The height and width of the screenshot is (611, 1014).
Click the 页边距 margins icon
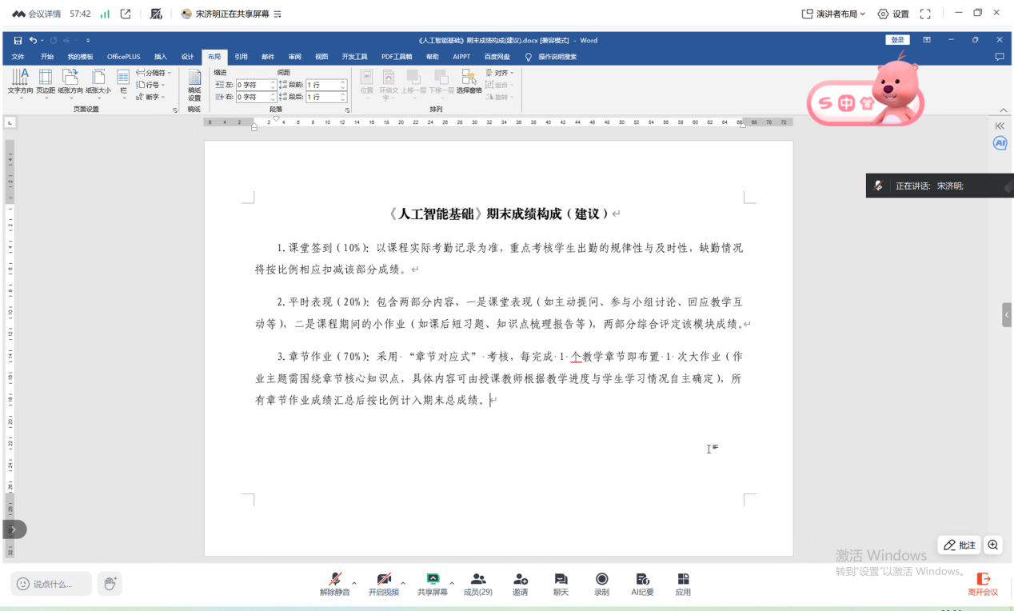coord(46,82)
